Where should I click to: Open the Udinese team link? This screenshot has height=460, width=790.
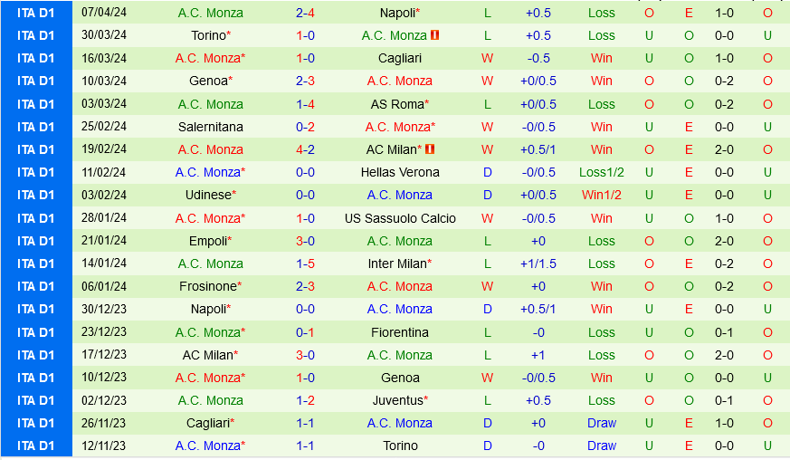point(207,195)
